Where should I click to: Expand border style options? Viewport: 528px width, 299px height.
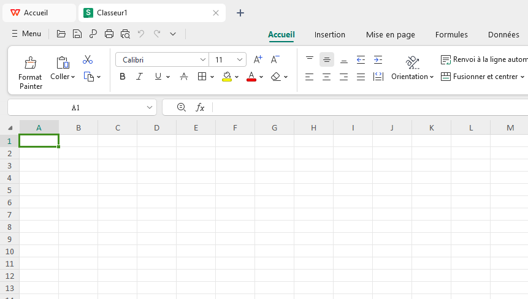(212, 77)
